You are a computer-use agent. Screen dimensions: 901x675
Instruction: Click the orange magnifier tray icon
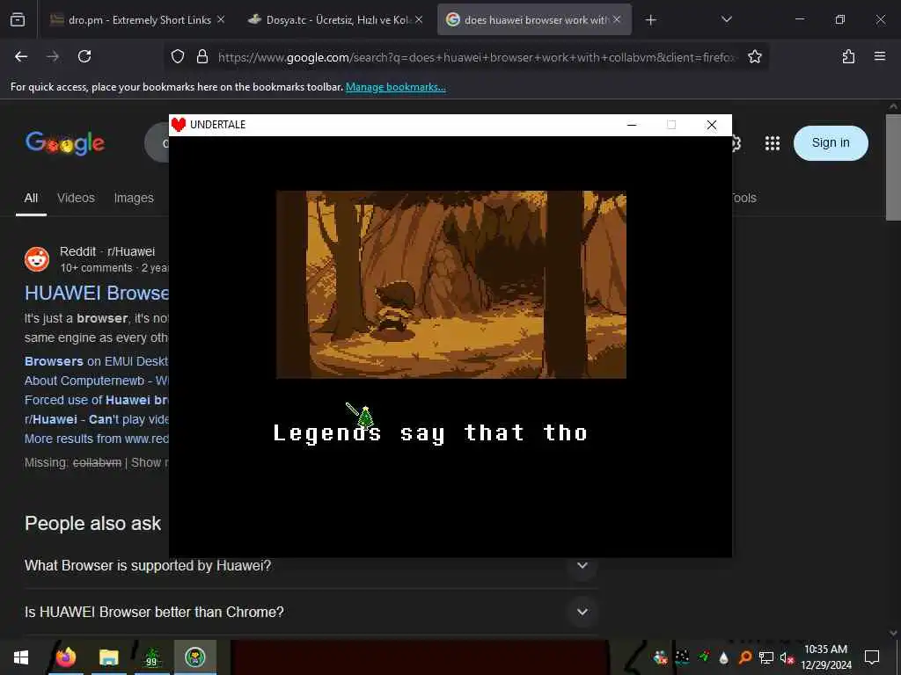tap(744, 657)
